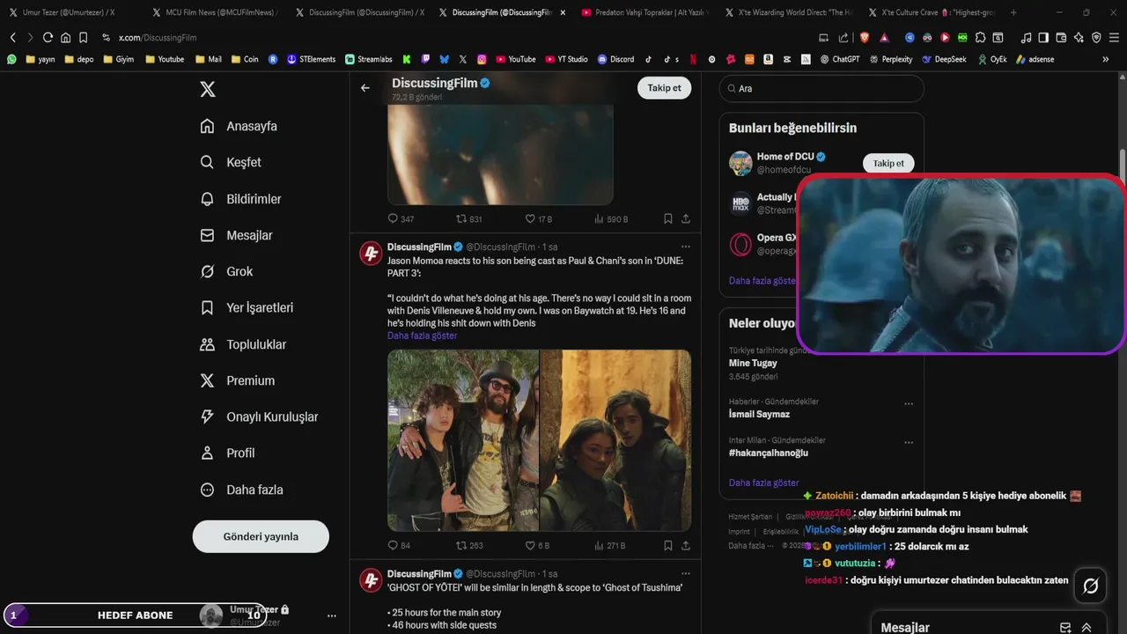Open account menu dots next to Umur Tezer
This screenshot has width=1127, height=634.
[x=332, y=616]
